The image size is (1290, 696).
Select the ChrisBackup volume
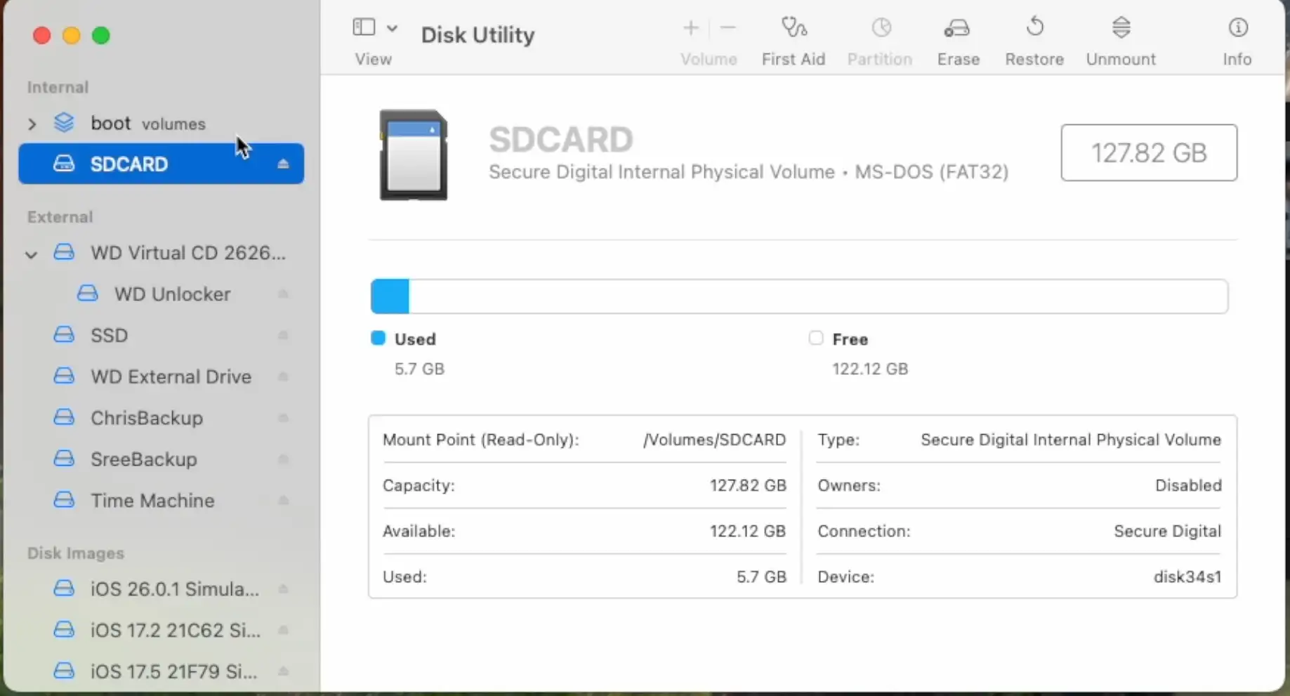(146, 417)
